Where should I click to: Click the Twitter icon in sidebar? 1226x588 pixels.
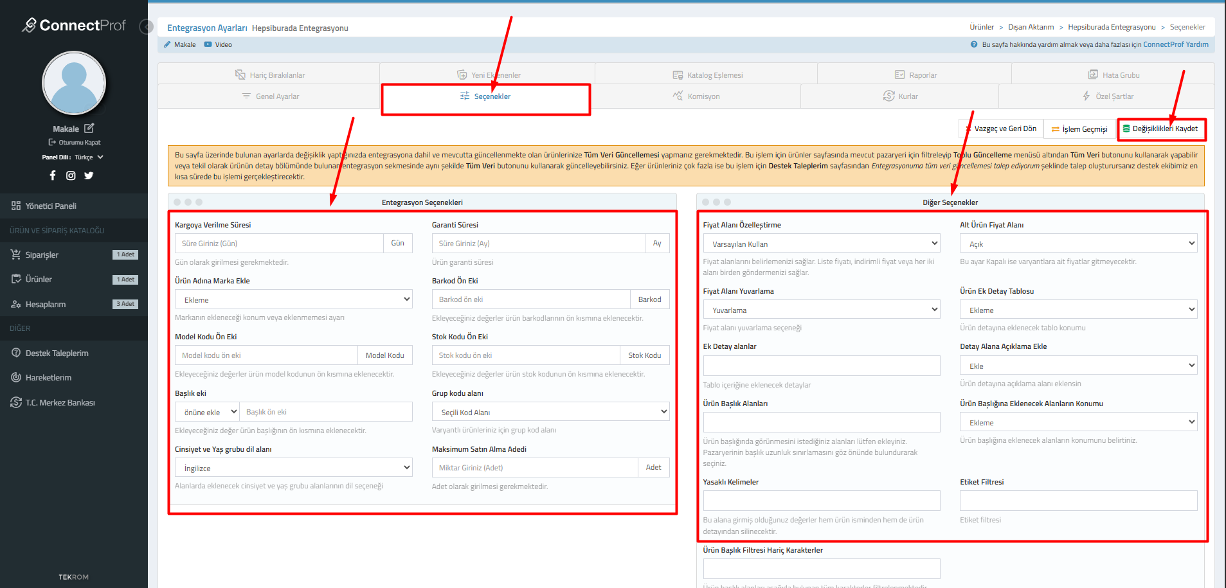coord(89,175)
